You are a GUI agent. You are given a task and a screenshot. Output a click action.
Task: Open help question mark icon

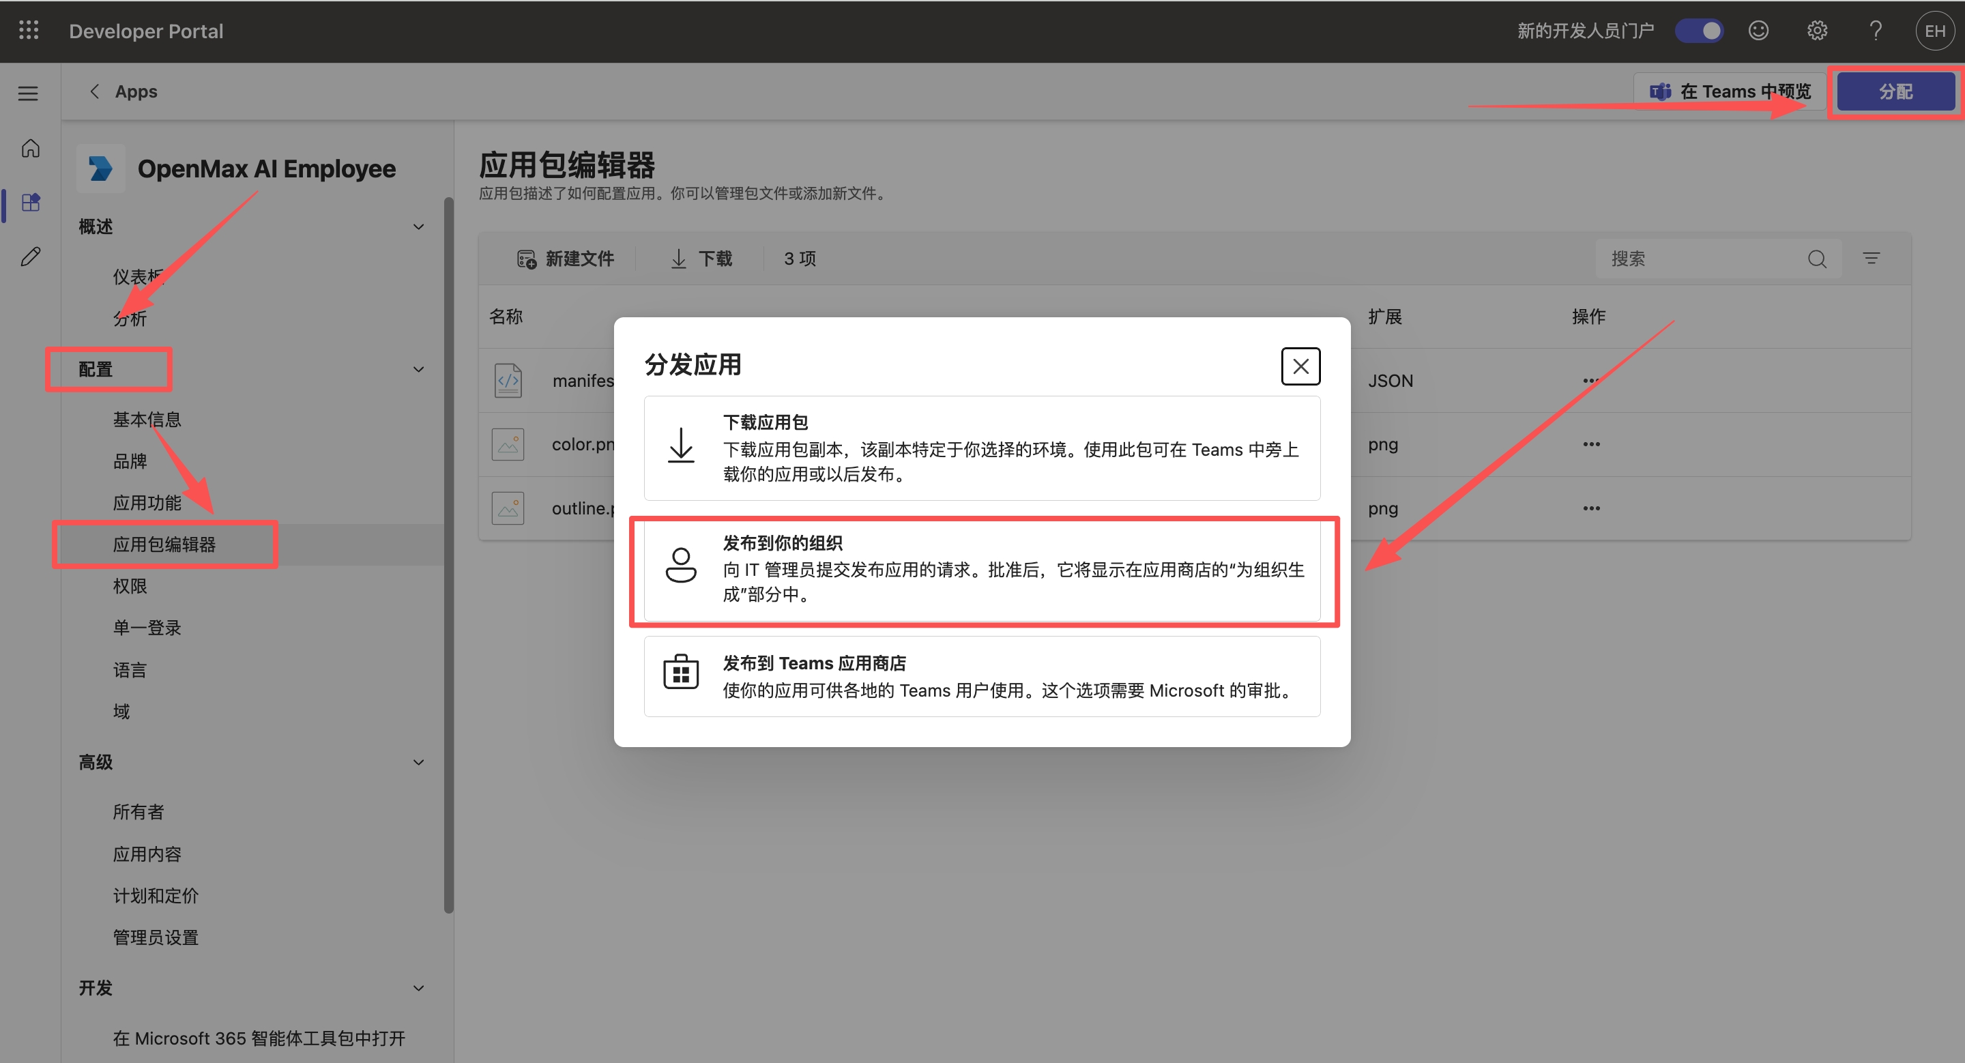(x=1876, y=31)
